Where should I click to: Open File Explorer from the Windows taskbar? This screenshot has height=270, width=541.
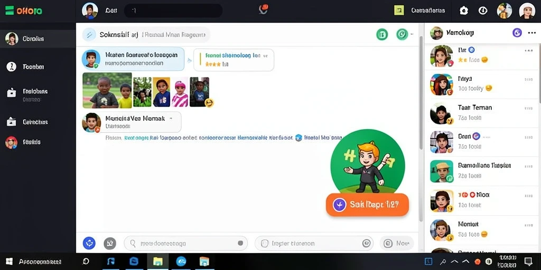[157, 262]
